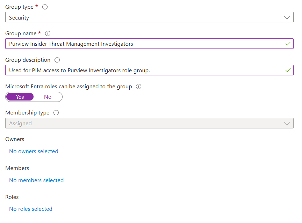This screenshot has height=223, width=302.
Task: Open the Security group type combo box
Action: click(x=140, y=17)
